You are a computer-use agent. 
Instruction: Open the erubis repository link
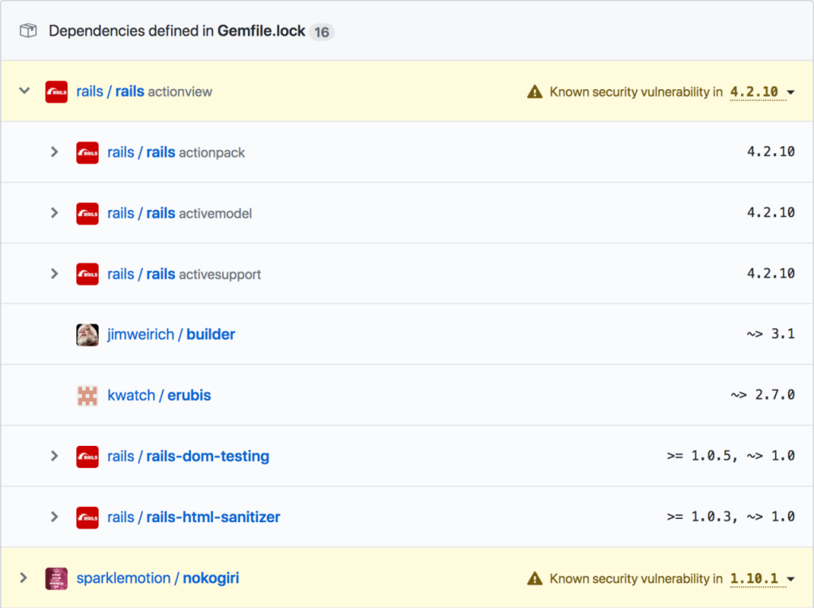click(x=189, y=395)
